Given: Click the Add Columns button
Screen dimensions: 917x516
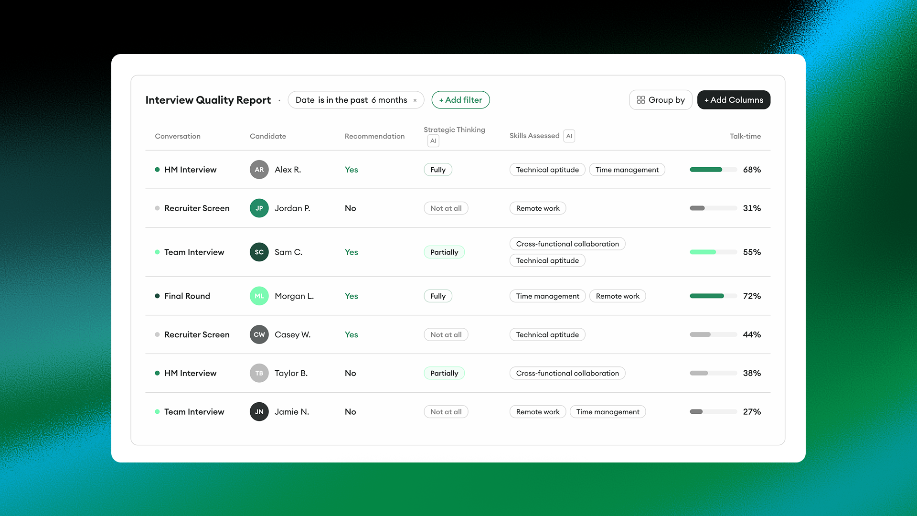Looking at the screenshot, I should pyautogui.click(x=733, y=100).
